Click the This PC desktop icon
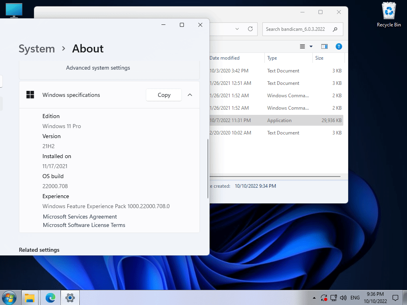Image resolution: width=407 pixels, height=305 pixels. (x=14, y=10)
